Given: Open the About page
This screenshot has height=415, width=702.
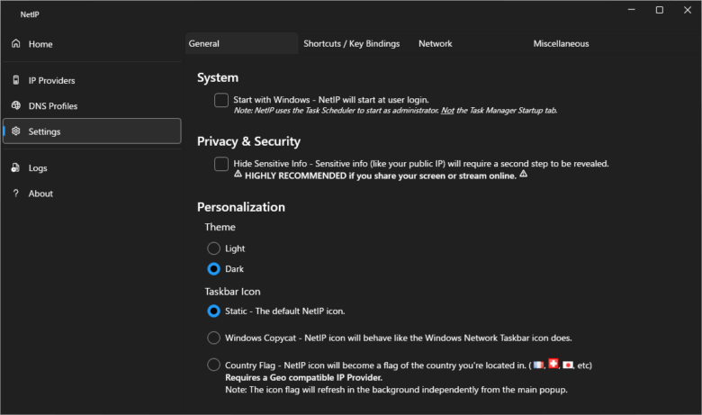Looking at the screenshot, I should (x=92, y=194).
